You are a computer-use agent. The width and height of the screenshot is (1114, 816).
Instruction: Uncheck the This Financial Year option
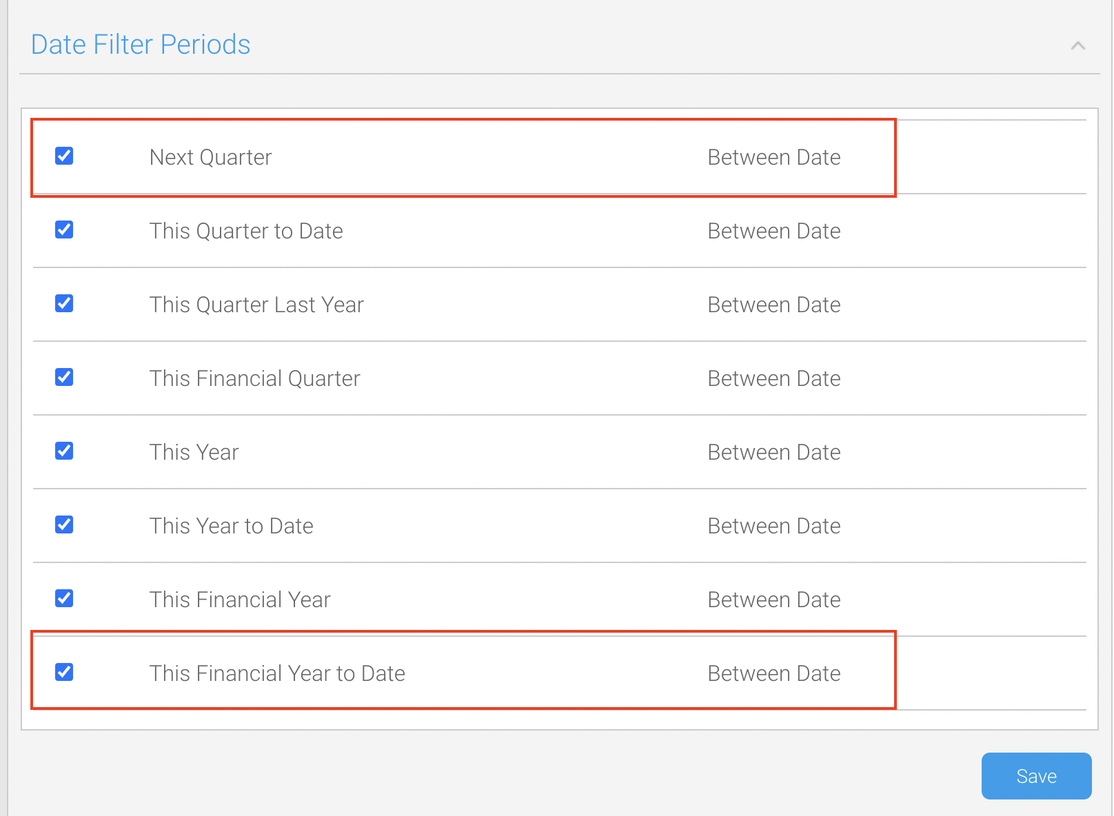63,599
